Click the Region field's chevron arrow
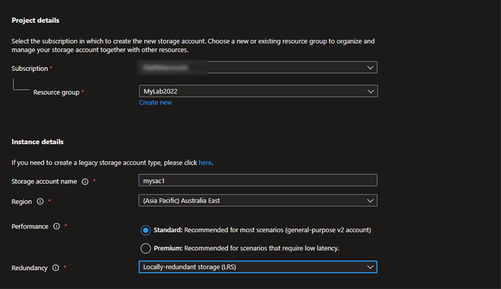Screen dimensions: 501x289 pos(370,201)
